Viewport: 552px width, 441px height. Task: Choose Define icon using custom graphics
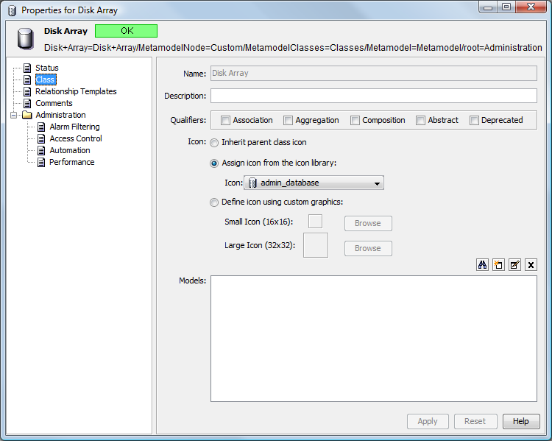(x=214, y=202)
